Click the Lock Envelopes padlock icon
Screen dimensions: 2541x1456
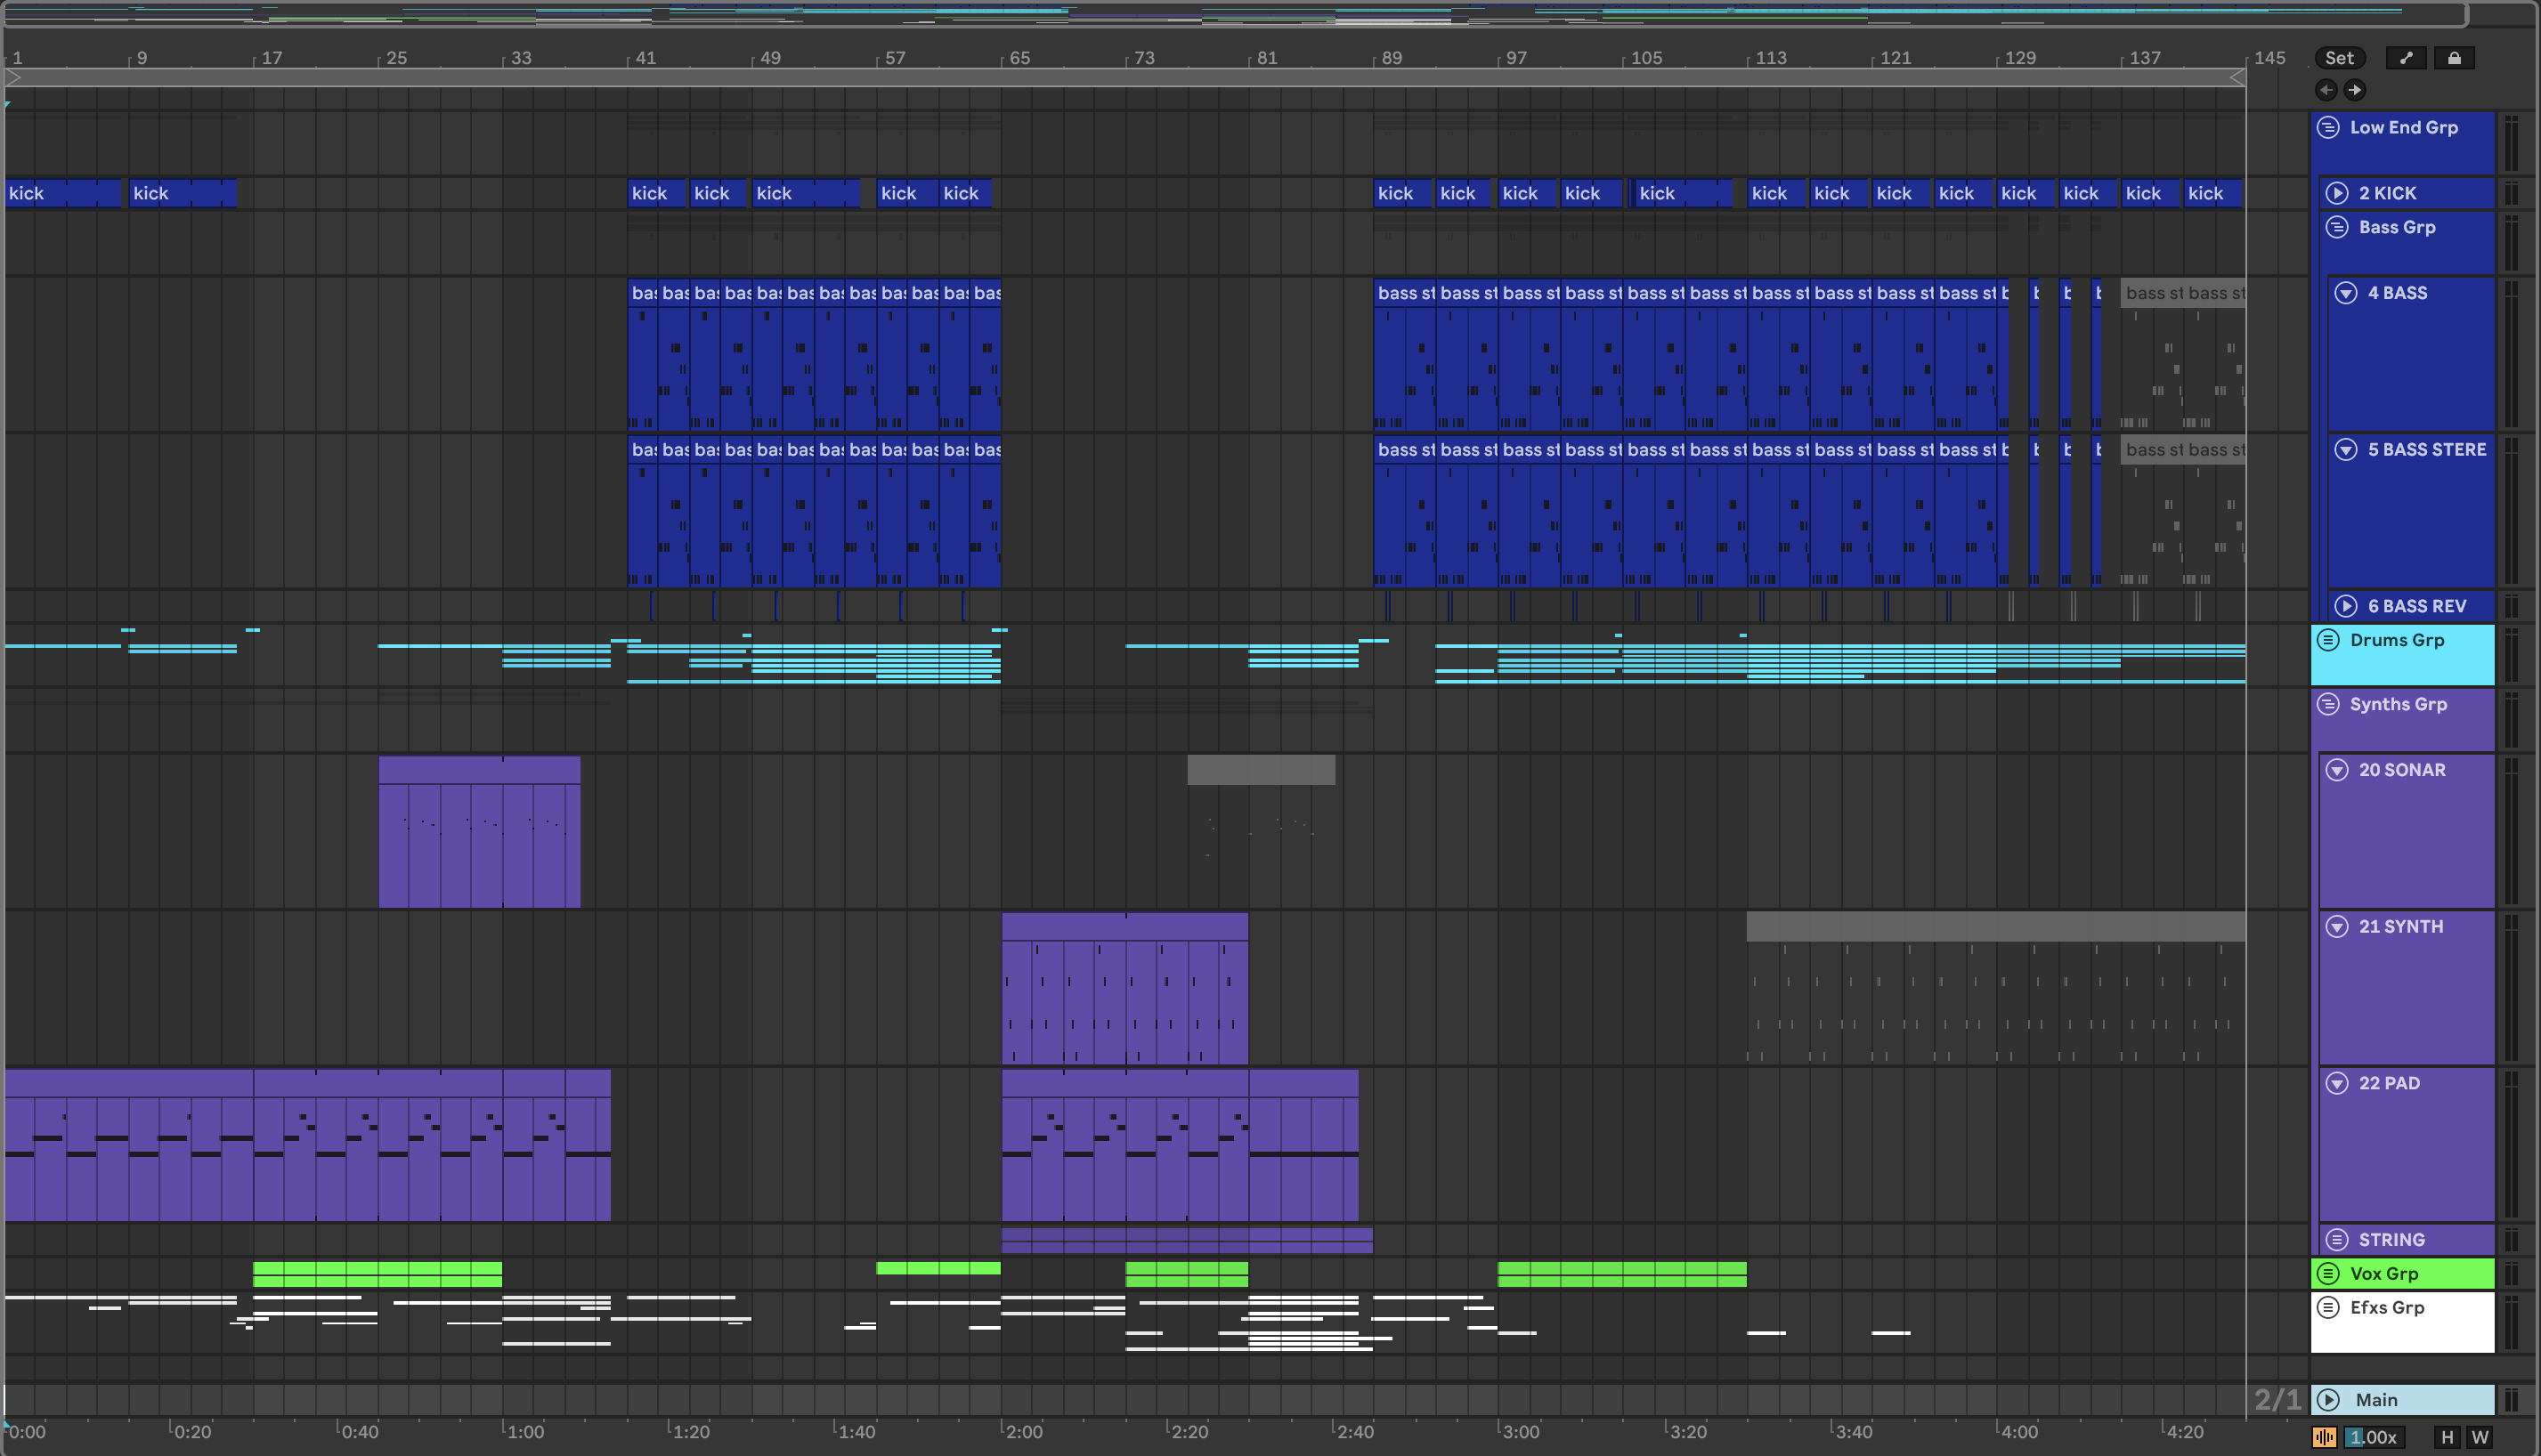click(2454, 58)
